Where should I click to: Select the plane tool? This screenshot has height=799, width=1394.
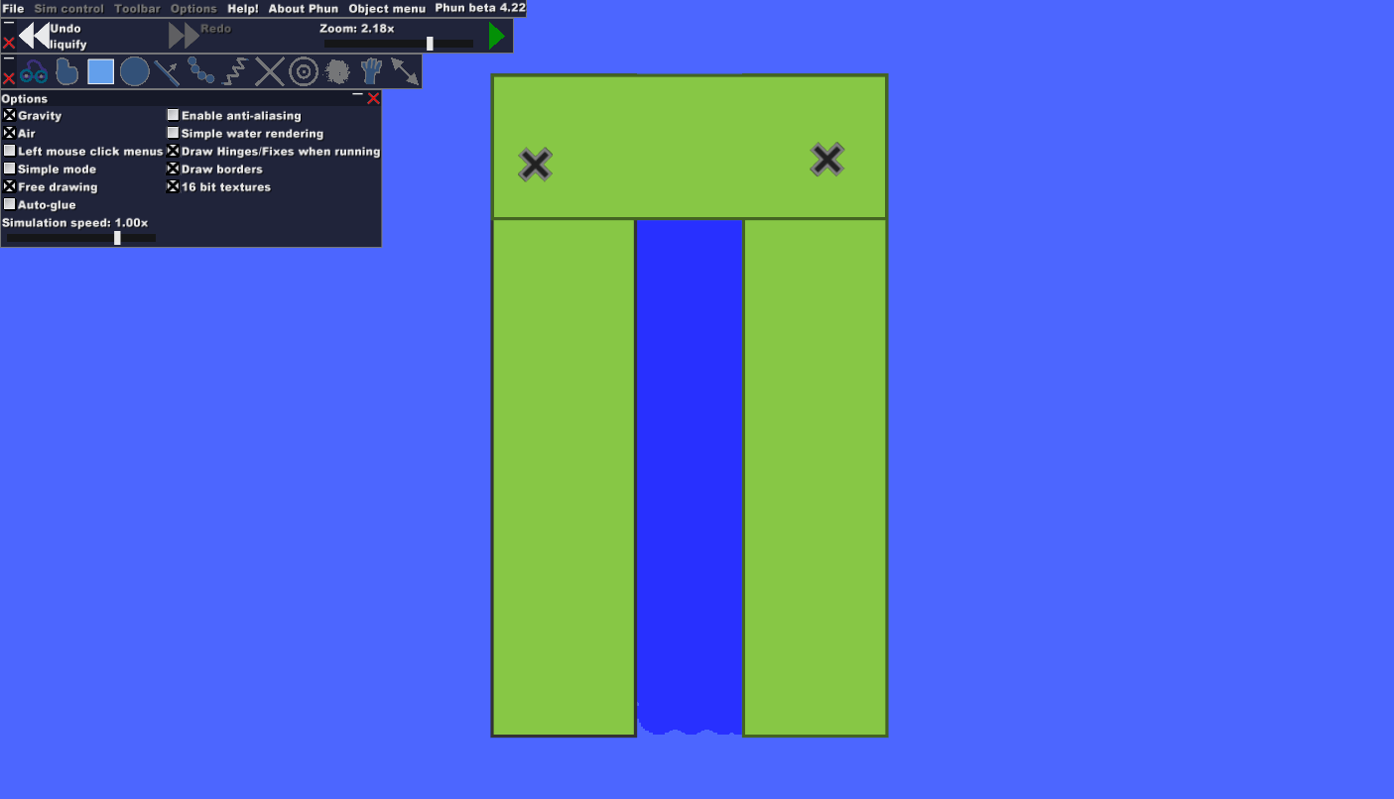pos(168,71)
